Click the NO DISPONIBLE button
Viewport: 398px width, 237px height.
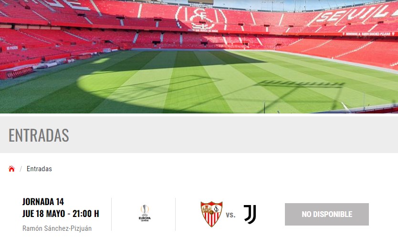click(327, 214)
